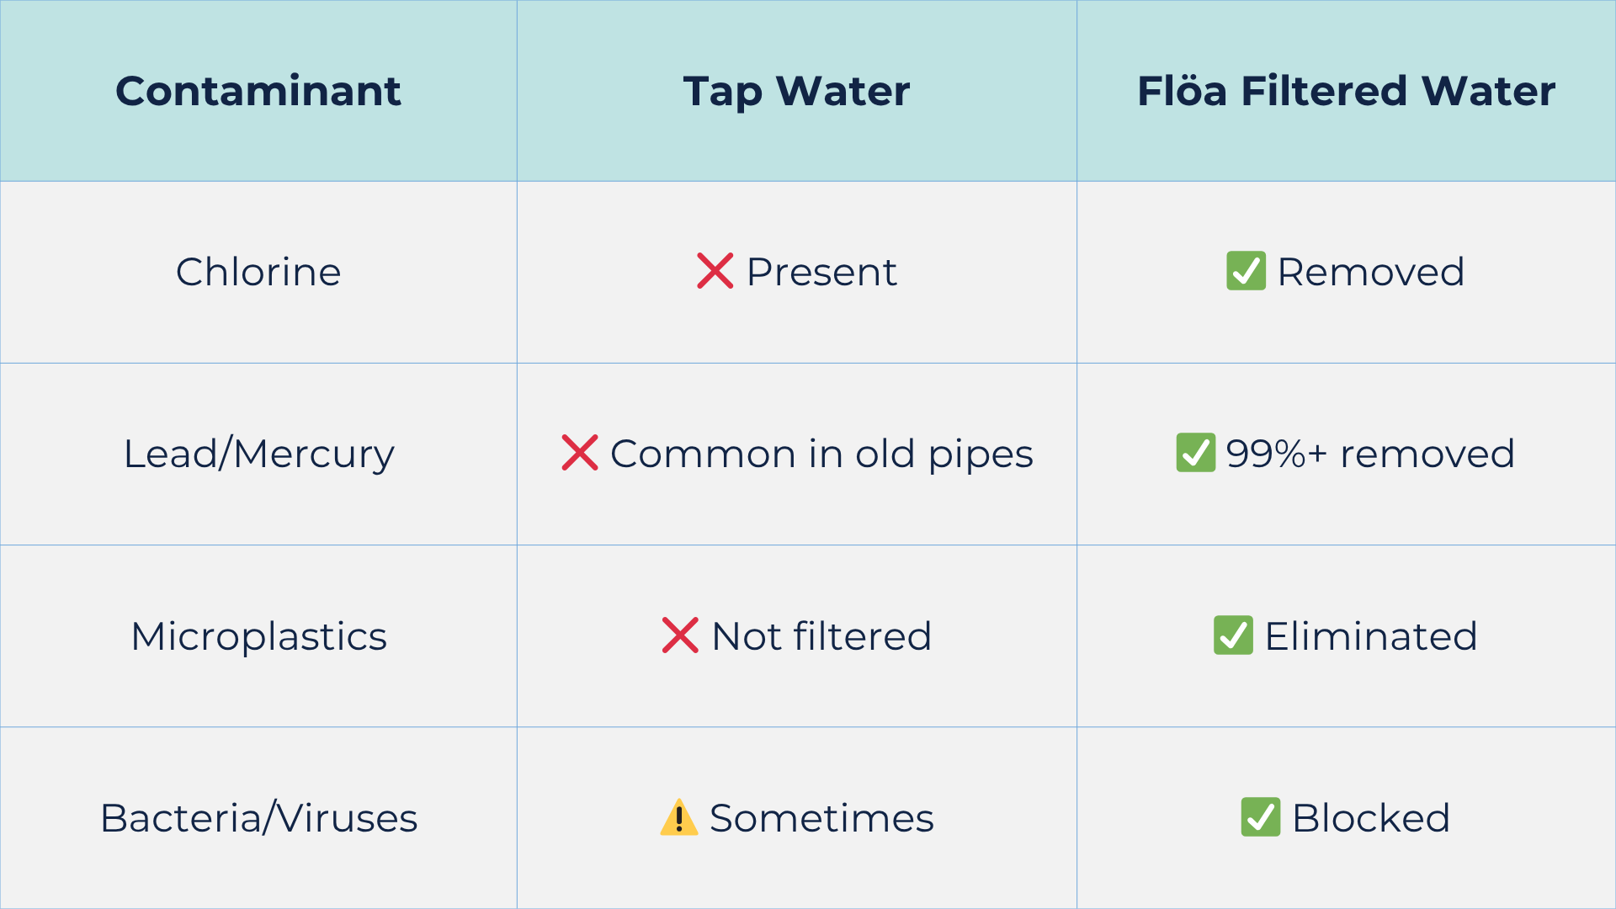Click the green checkmark beside Eliminated
Image resolution: width=1616 pixels, height=909 pixels.
tap(1234, 635)
